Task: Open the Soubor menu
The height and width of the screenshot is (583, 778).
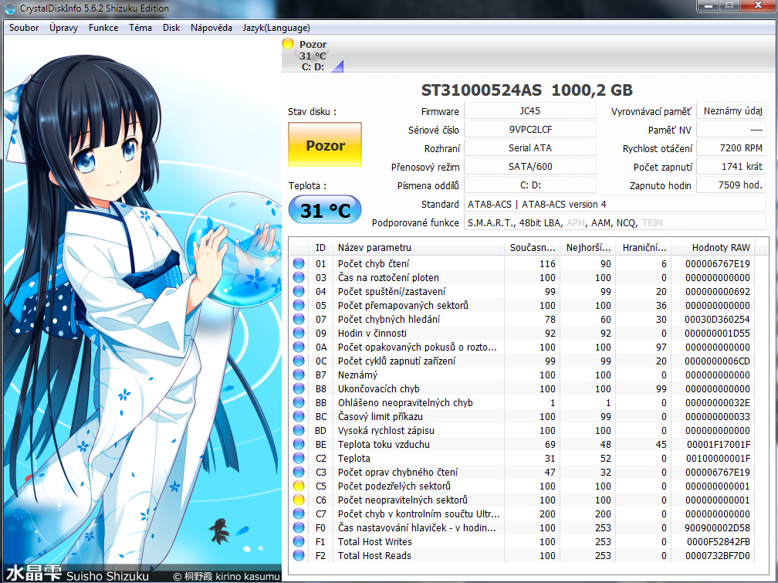Action: click(24, 28)
